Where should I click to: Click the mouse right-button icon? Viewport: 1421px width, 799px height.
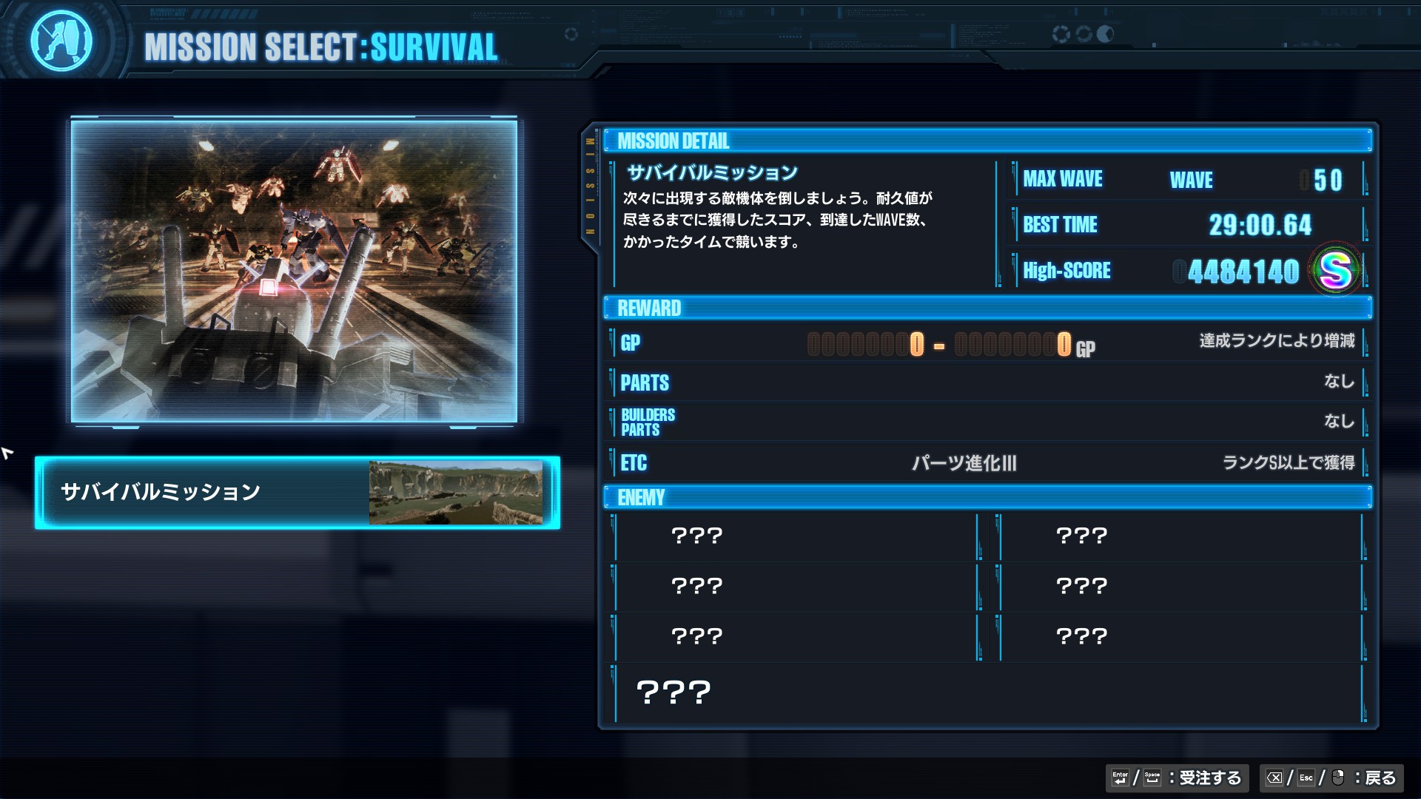click(1338, 778)
